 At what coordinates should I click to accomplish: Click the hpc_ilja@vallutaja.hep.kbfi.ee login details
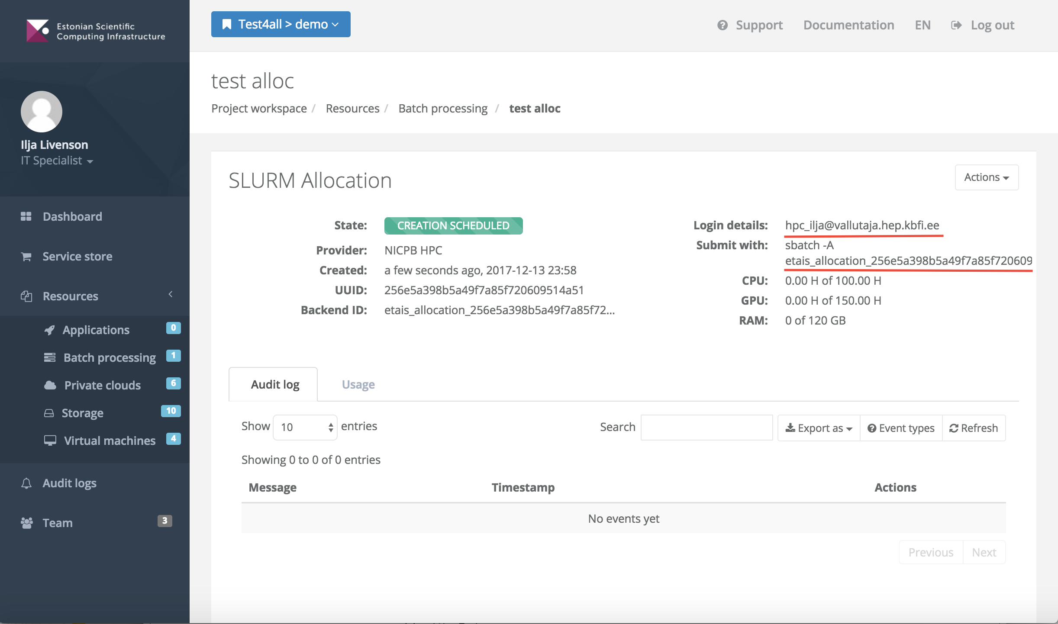click(862, 225)
